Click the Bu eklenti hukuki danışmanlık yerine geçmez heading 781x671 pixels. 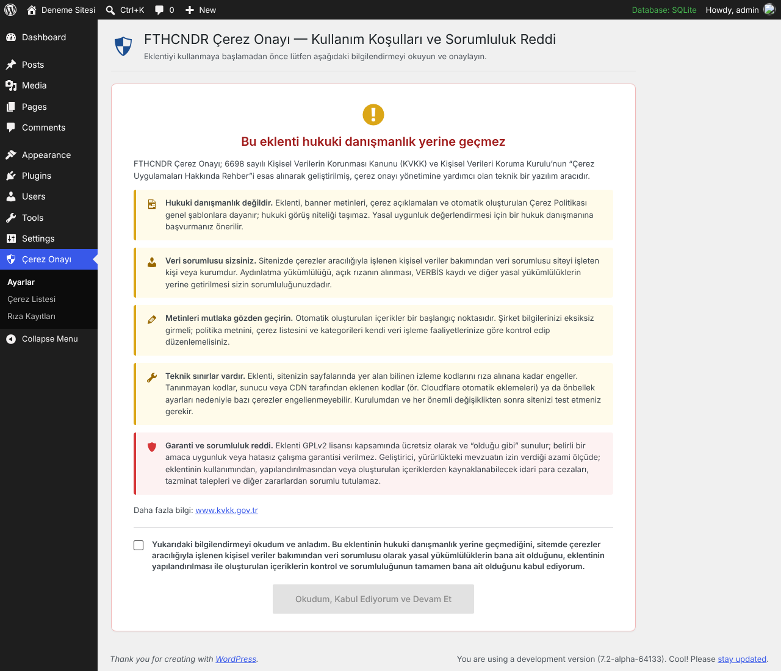coord(373,142)
